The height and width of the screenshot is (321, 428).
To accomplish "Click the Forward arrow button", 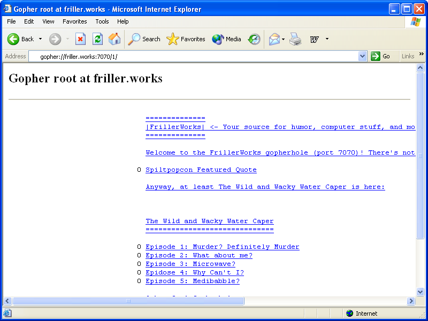I will [x=55, y=39].
